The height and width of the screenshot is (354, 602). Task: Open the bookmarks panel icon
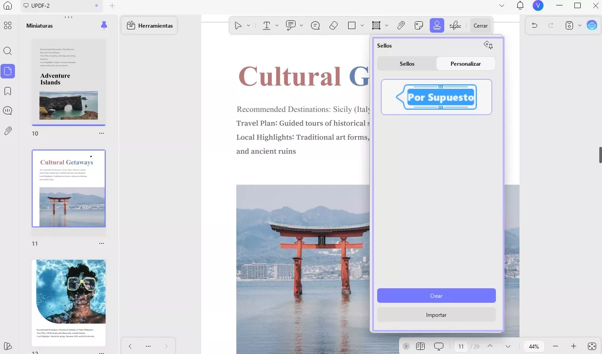click(x=8, y=91)
